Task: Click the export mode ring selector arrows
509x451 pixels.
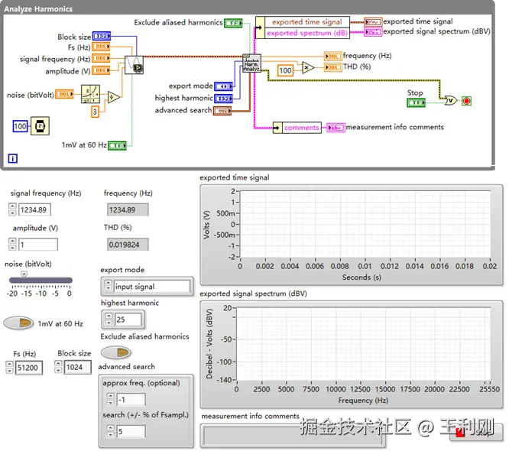Action: click(x=109, y=286)
